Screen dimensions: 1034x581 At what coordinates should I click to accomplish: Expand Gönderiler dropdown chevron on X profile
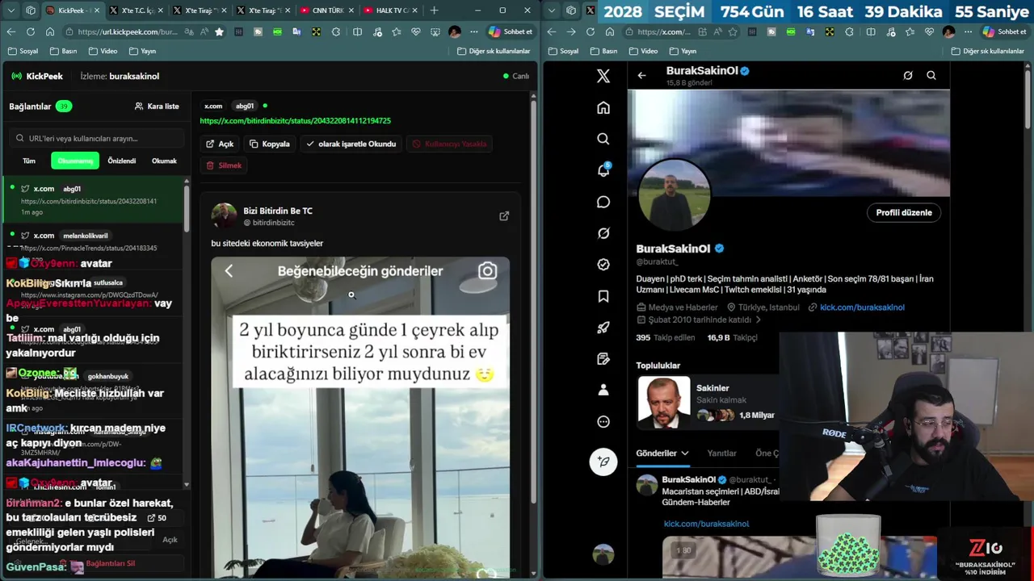[684, 454]
